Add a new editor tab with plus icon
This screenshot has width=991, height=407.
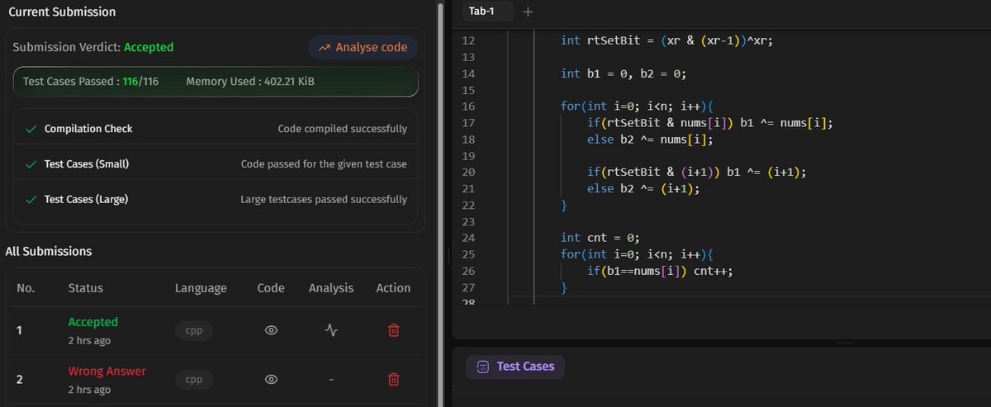[529, 12]
